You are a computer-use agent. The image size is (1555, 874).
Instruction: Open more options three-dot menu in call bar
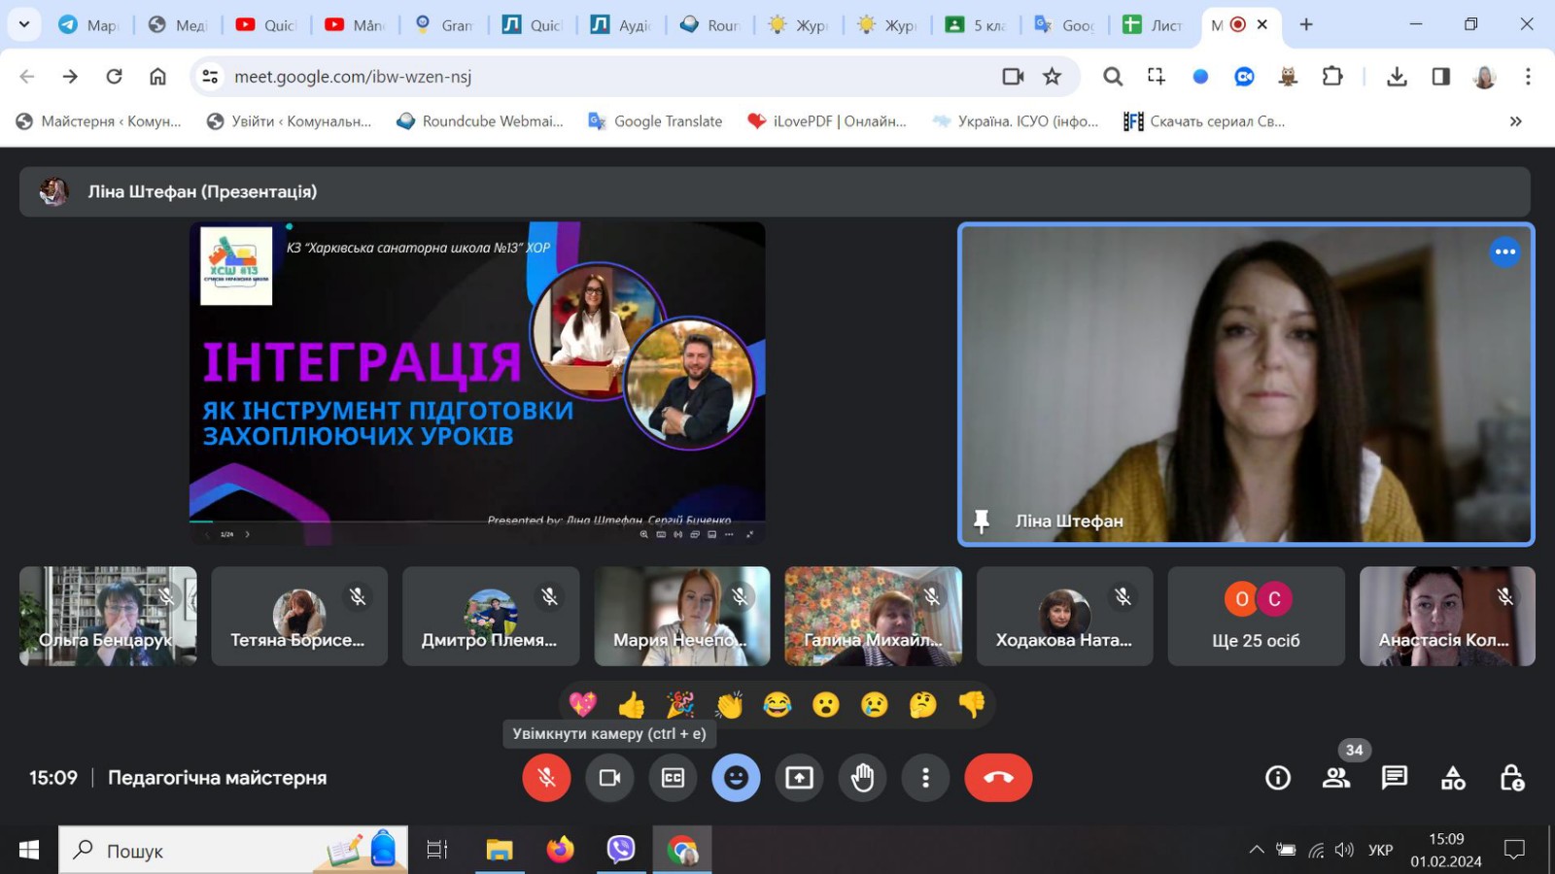pyautogui.click(x=925, y=778)
